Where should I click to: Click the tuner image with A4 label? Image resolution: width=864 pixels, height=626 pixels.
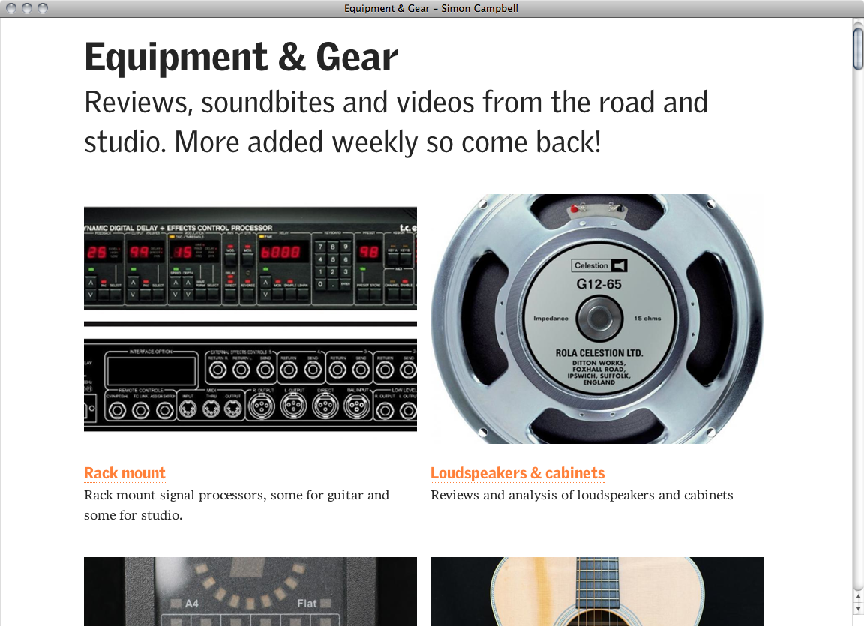[x=250, y=592]
